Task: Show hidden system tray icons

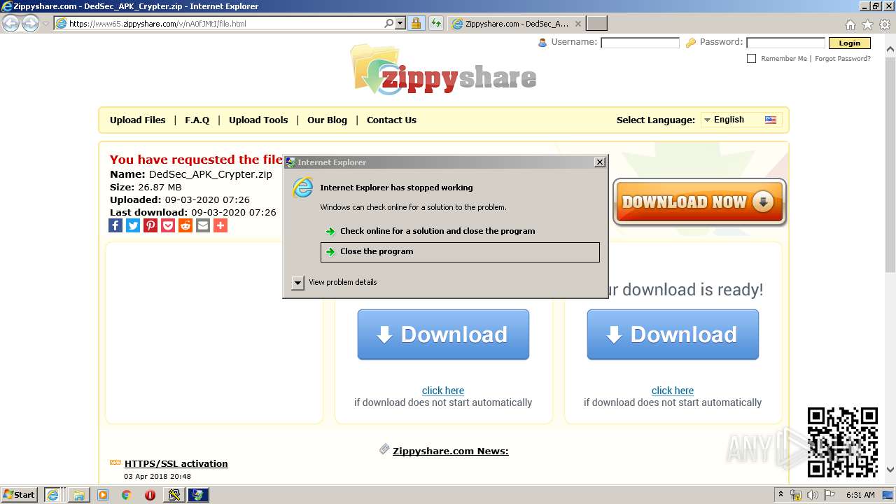Action: pos(780,495)
